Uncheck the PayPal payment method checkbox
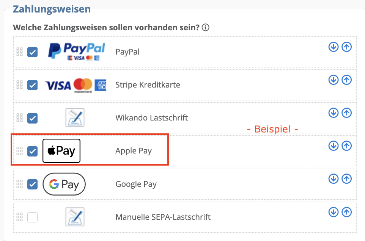Screen dimensions: 365x241 (x=33, y=52)
